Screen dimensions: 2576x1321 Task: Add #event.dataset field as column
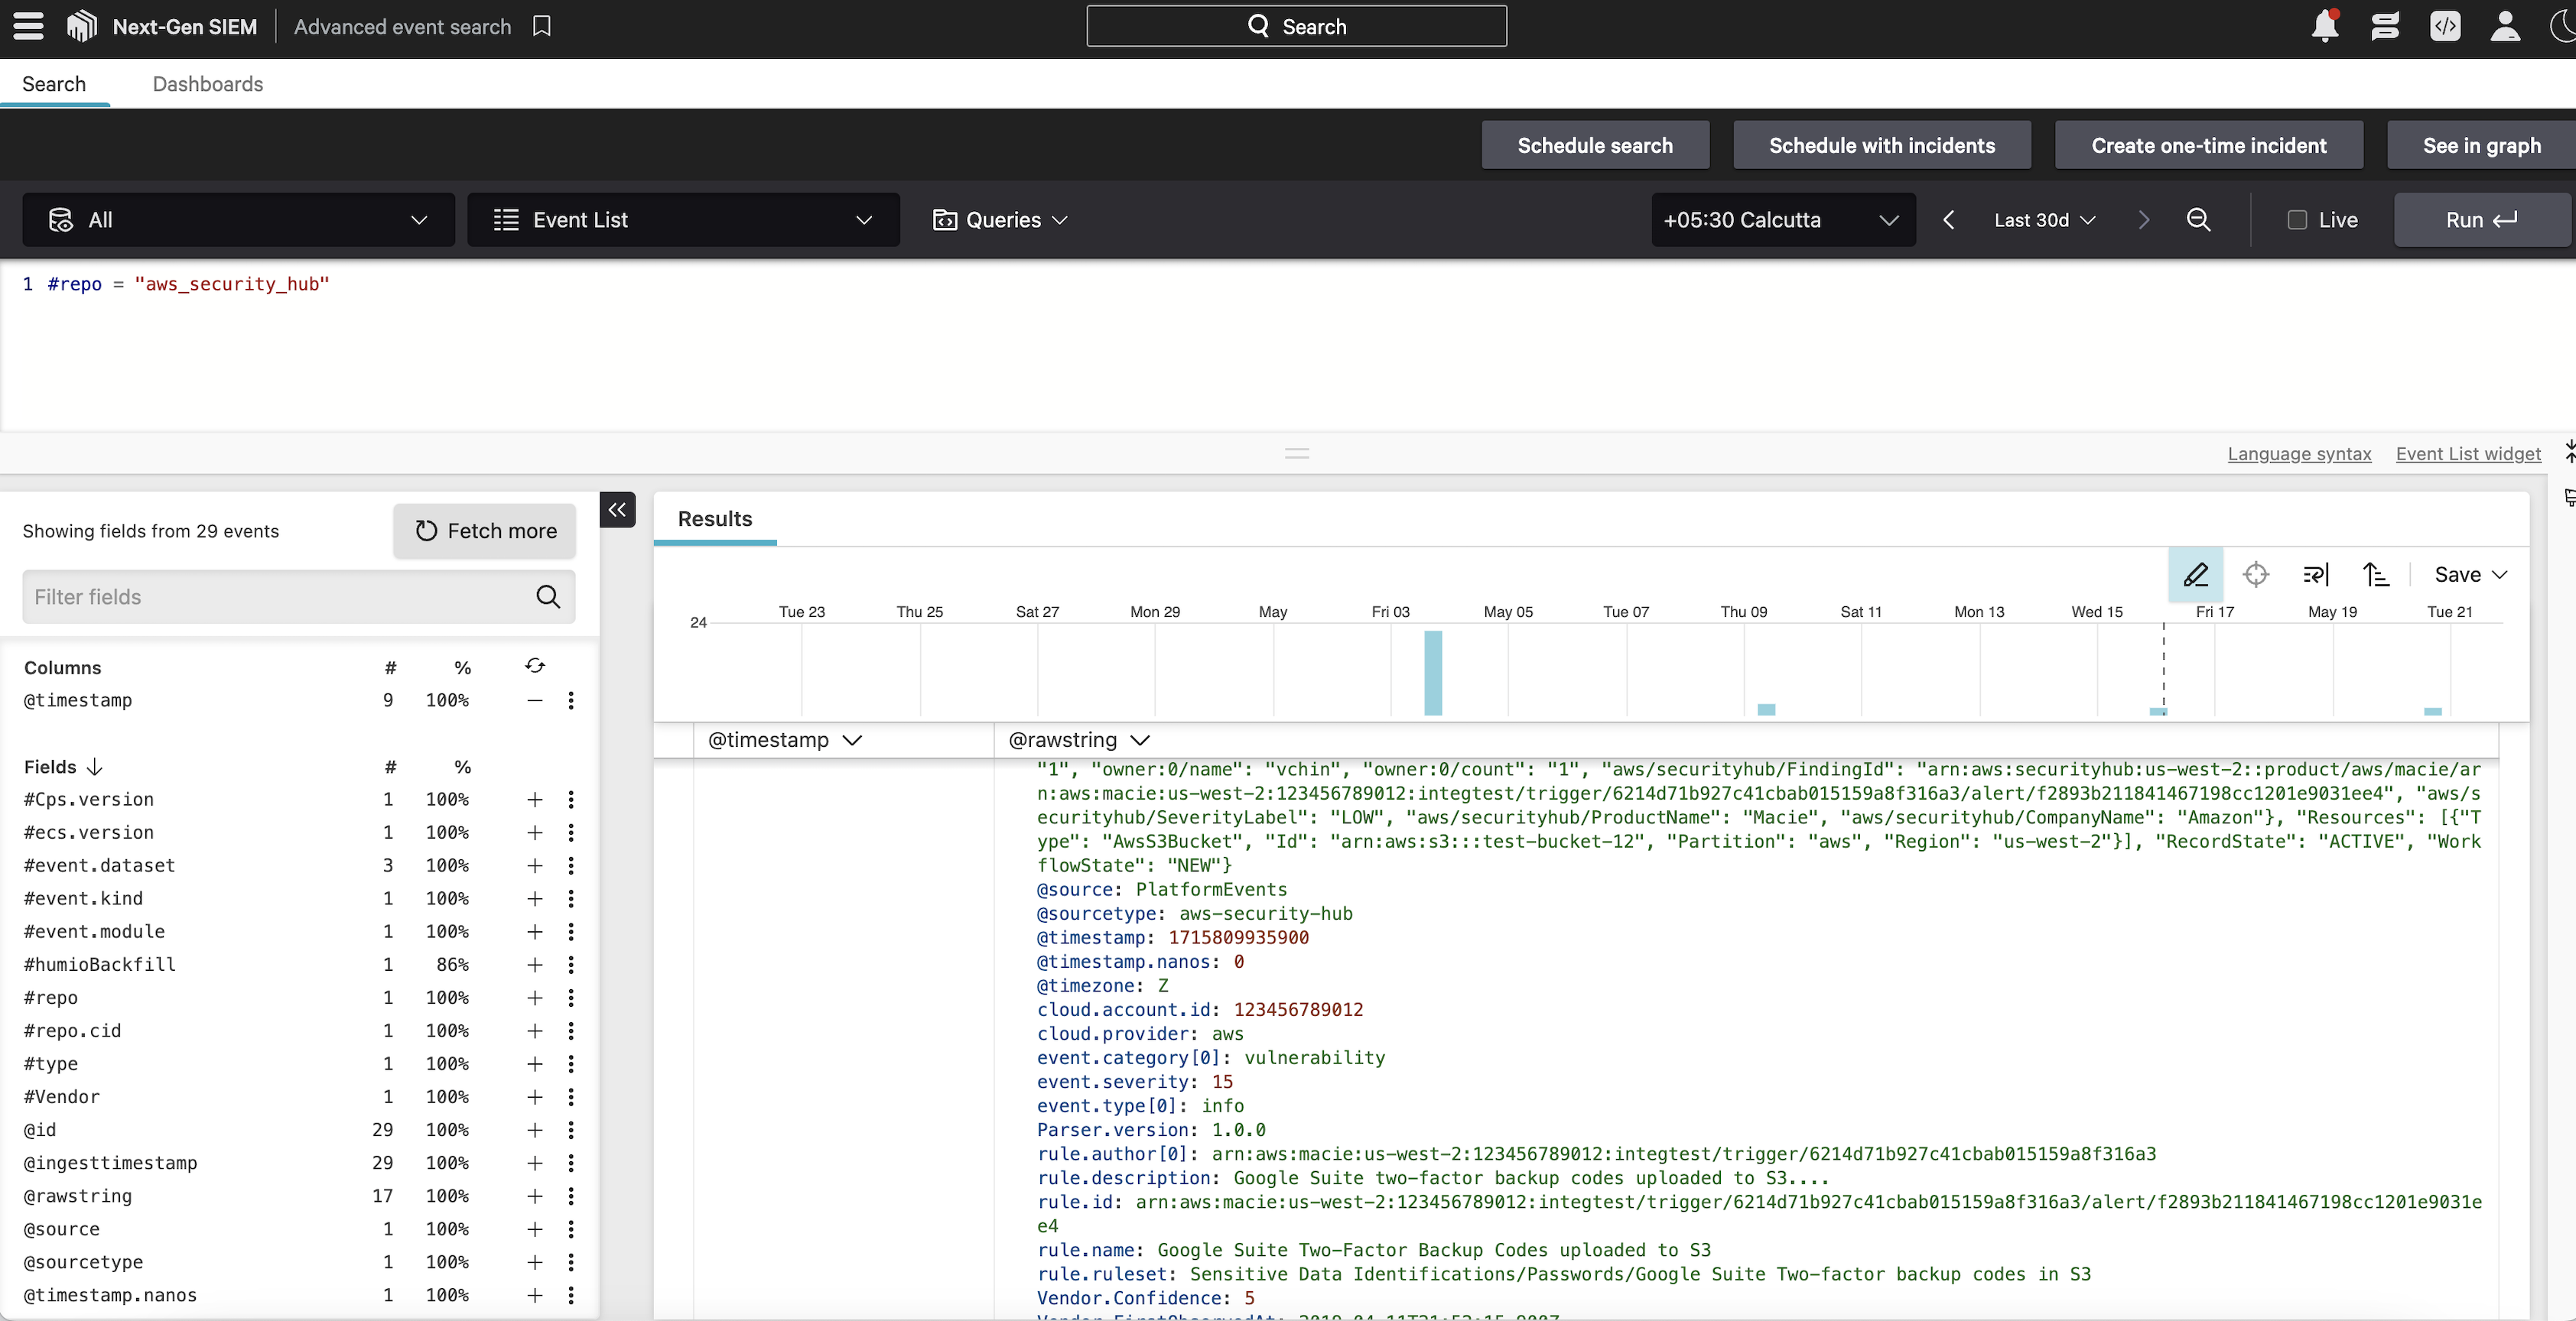click(x=535, y=865)
